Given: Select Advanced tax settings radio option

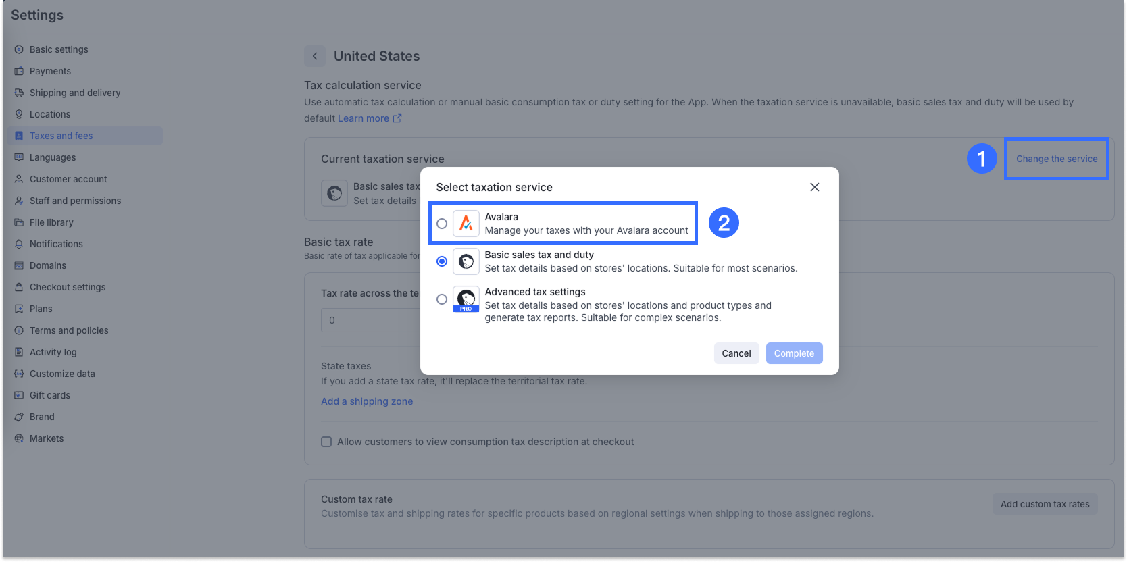Looking at the screenshot, I should 442,299.
